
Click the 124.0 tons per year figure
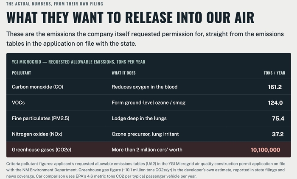[x=275, y=103]
